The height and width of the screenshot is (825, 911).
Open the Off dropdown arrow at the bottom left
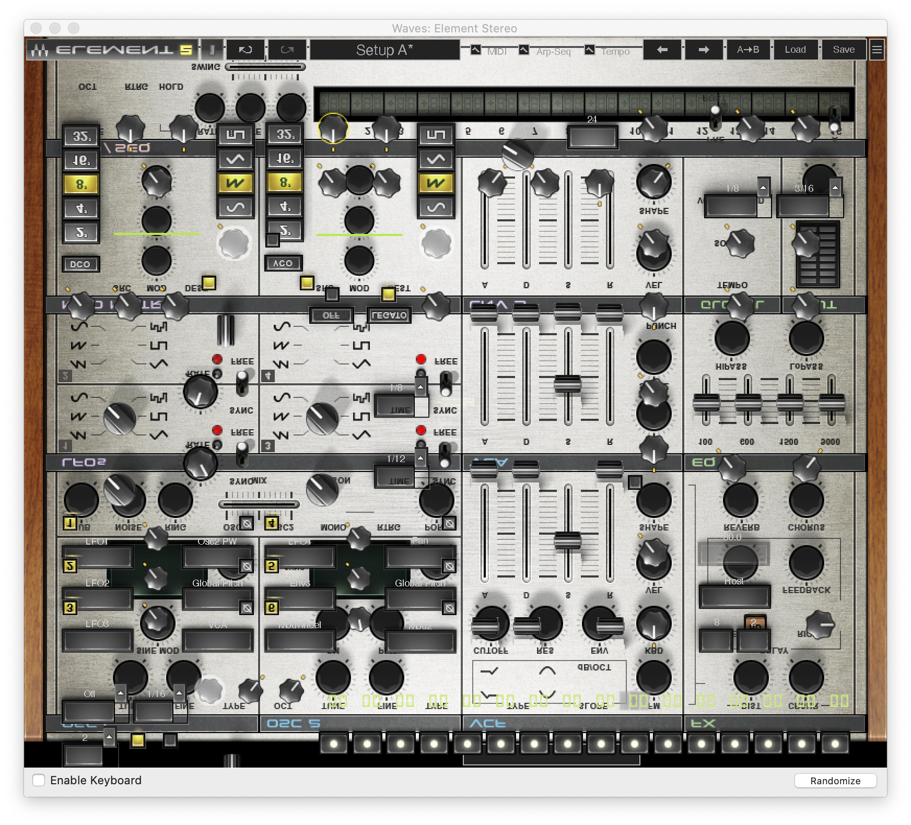121,693
